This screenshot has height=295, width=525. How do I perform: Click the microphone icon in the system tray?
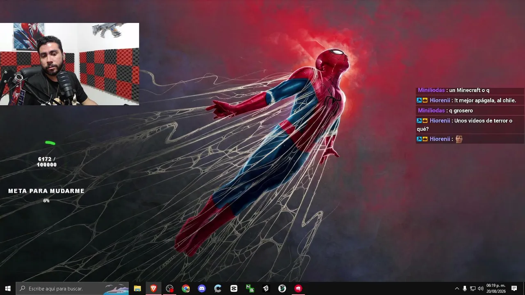[x=465, y=288]
